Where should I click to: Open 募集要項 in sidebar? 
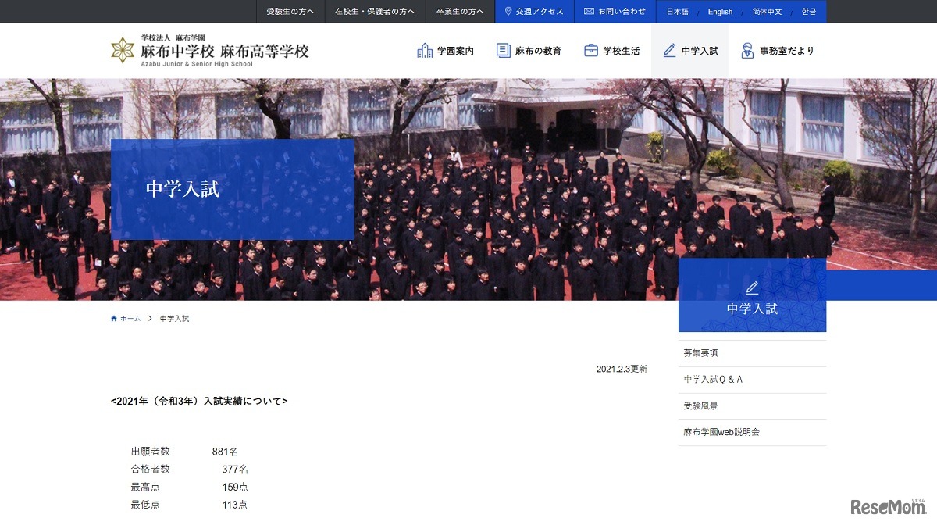coord(752,353)
